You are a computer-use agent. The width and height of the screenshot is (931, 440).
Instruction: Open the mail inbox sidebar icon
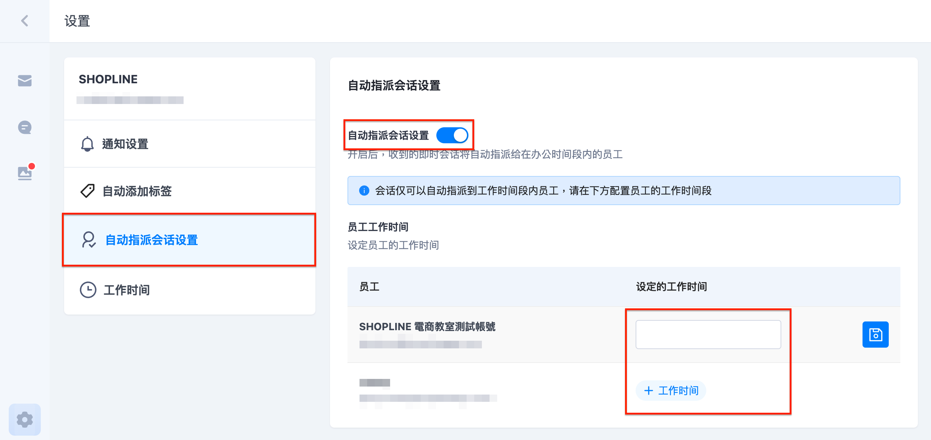tap(25, 80)
